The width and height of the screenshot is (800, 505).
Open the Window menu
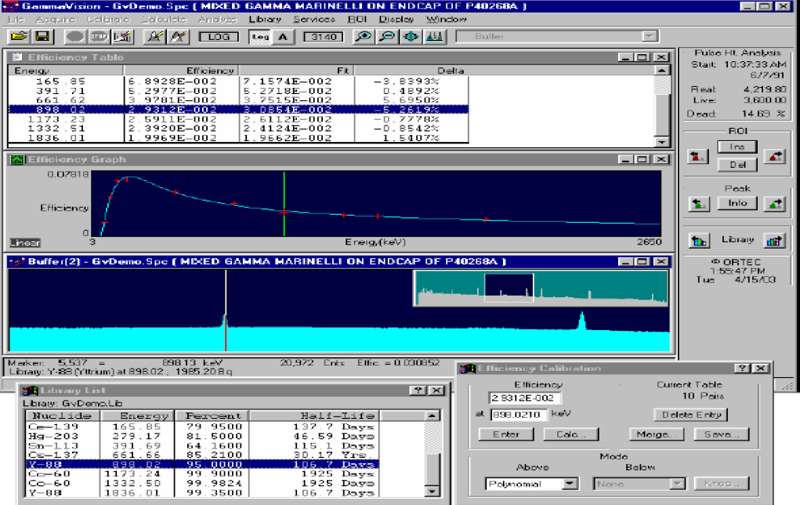coord(446,19)
